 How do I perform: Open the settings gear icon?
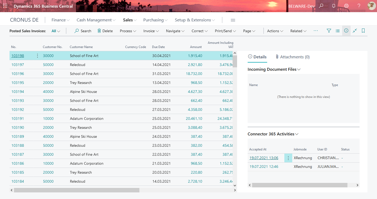coord(346,6)
